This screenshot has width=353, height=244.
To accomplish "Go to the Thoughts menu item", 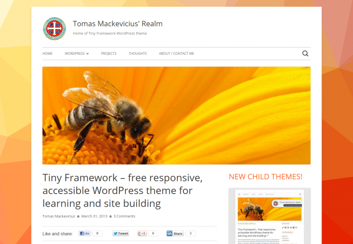I will [138, 54].
